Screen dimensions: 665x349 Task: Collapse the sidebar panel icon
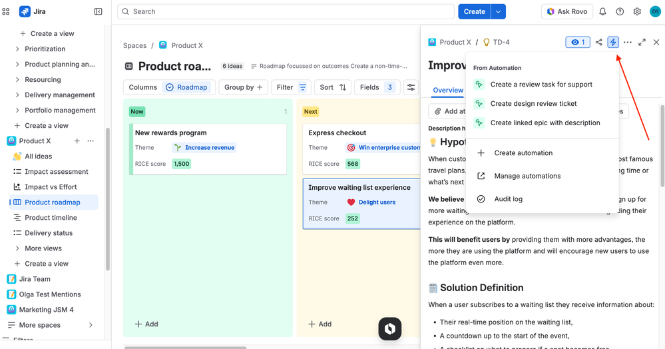click(98, 11)
